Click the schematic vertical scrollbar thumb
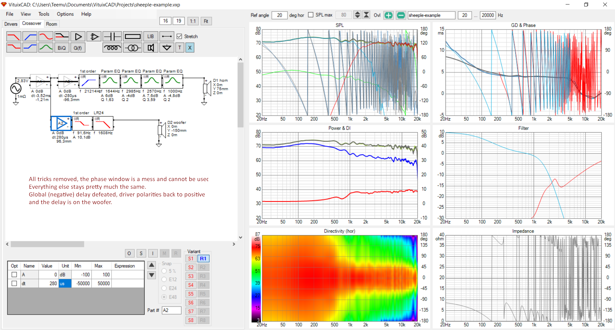The height and width of the screenshot is (330, 615). pos(240,95)
